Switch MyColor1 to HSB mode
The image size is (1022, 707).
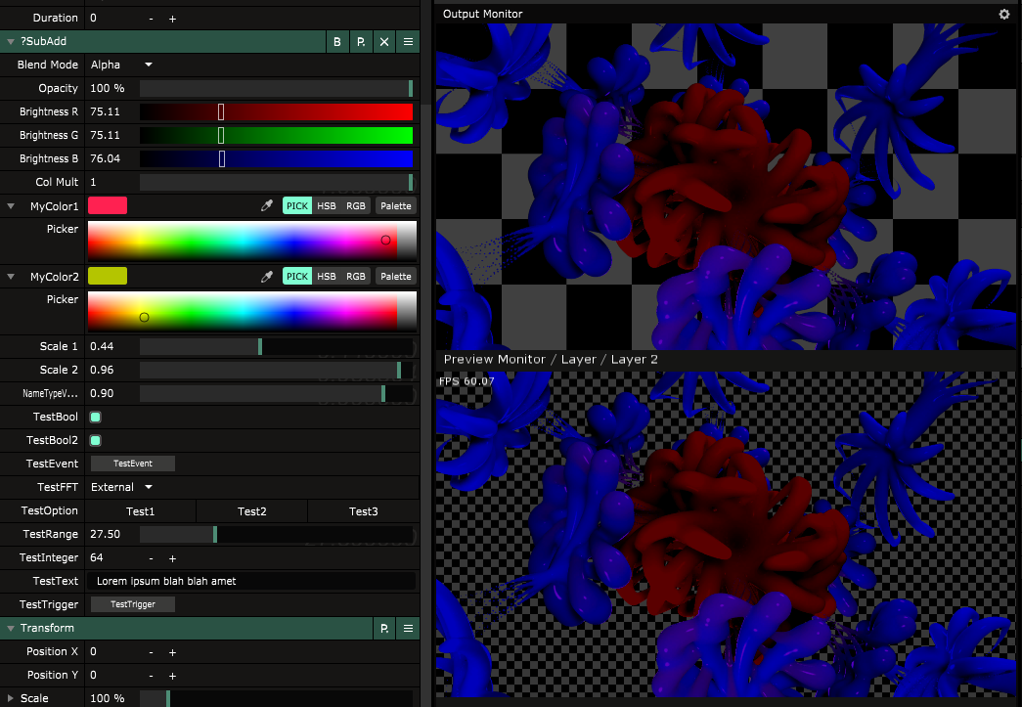tap(327, 206)
